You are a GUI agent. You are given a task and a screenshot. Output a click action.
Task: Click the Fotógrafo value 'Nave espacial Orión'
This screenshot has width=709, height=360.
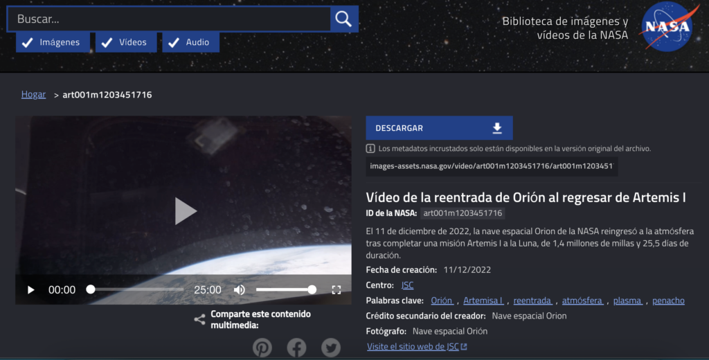(x=450, y=331)
